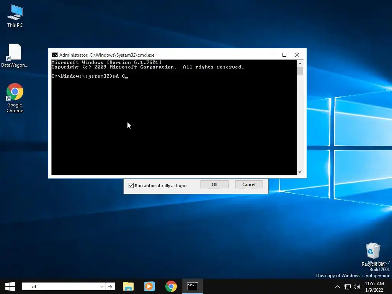Launch the media player taskbar icon

tap(150, 286)
